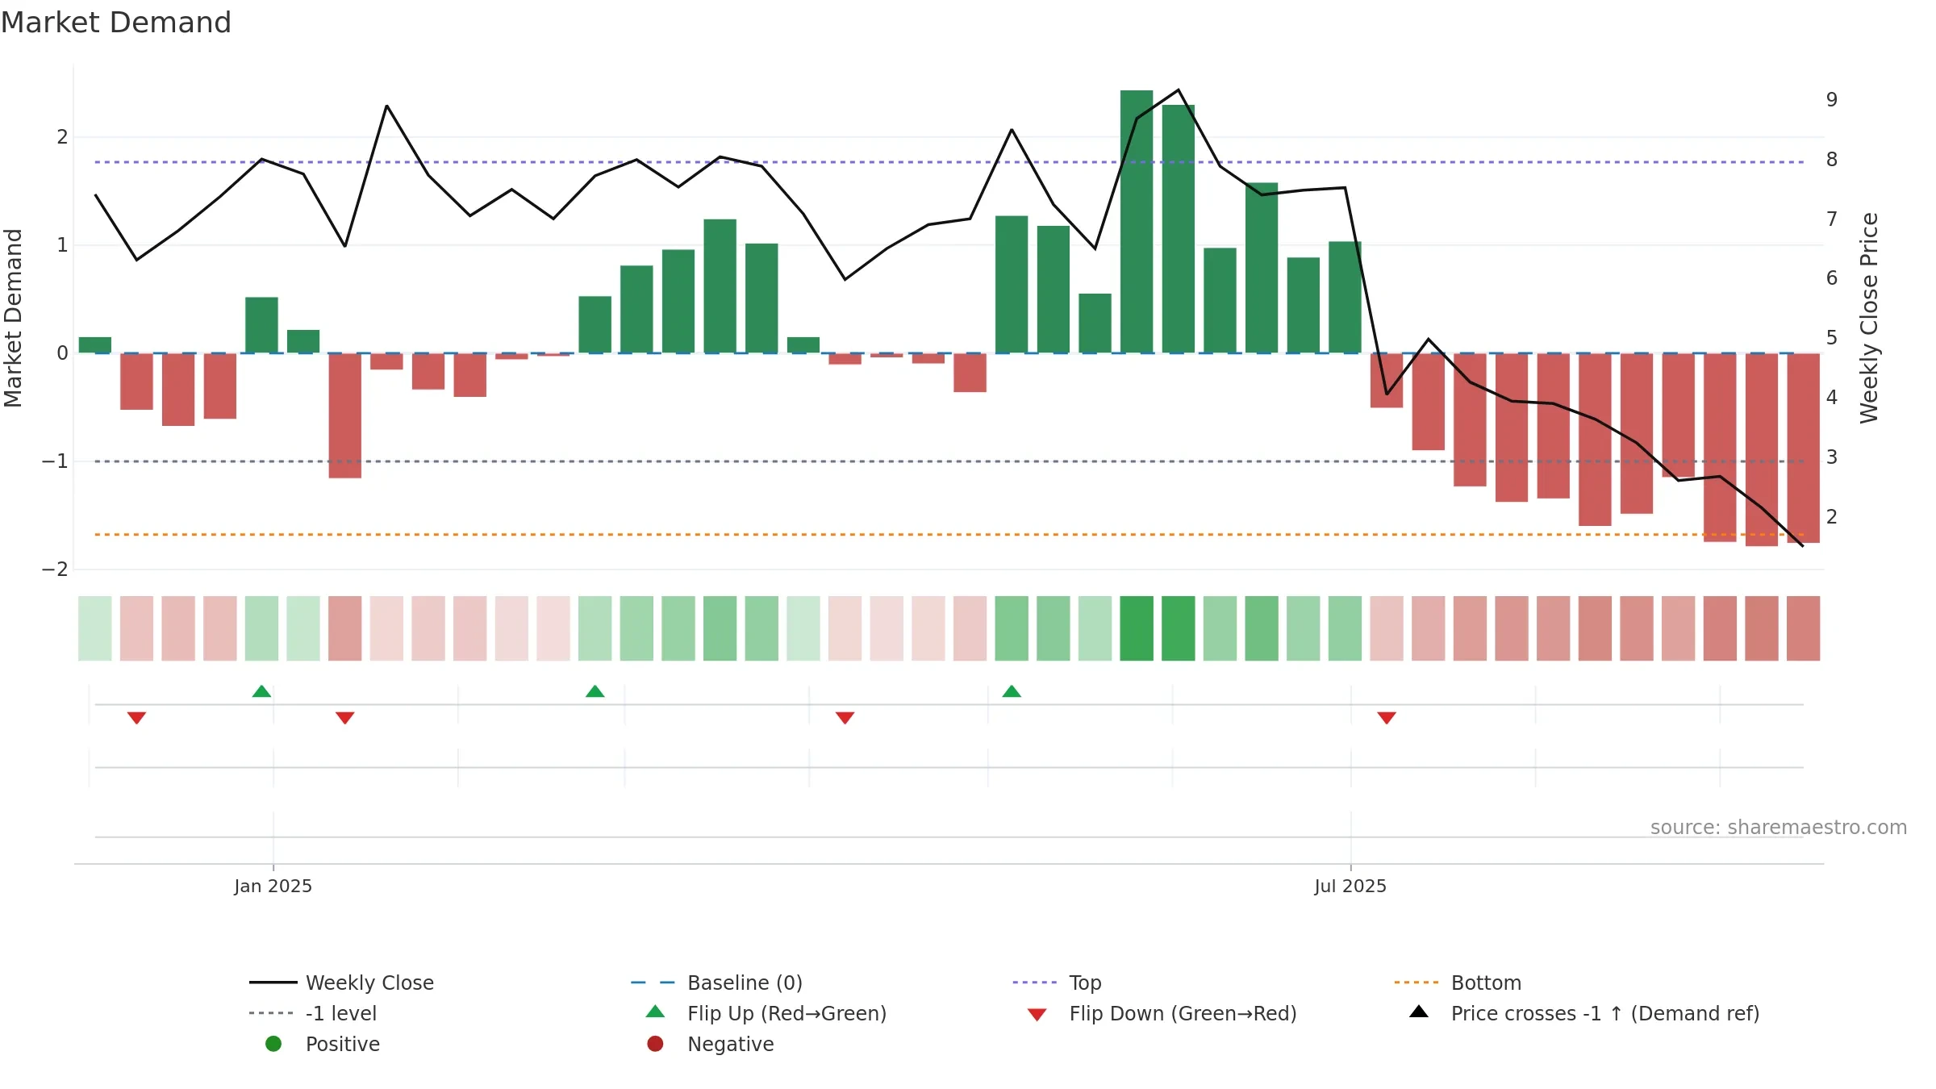This screenshot has height=1089, width=1936.
Task: Click the second red flip-down marker after Jan 2025
Action: click(x=345, y=718)
